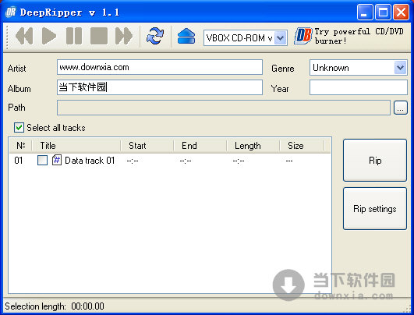Click the DB DeepBurner logo icon
The height and width of the screenshot is (315, 414).
303,36
